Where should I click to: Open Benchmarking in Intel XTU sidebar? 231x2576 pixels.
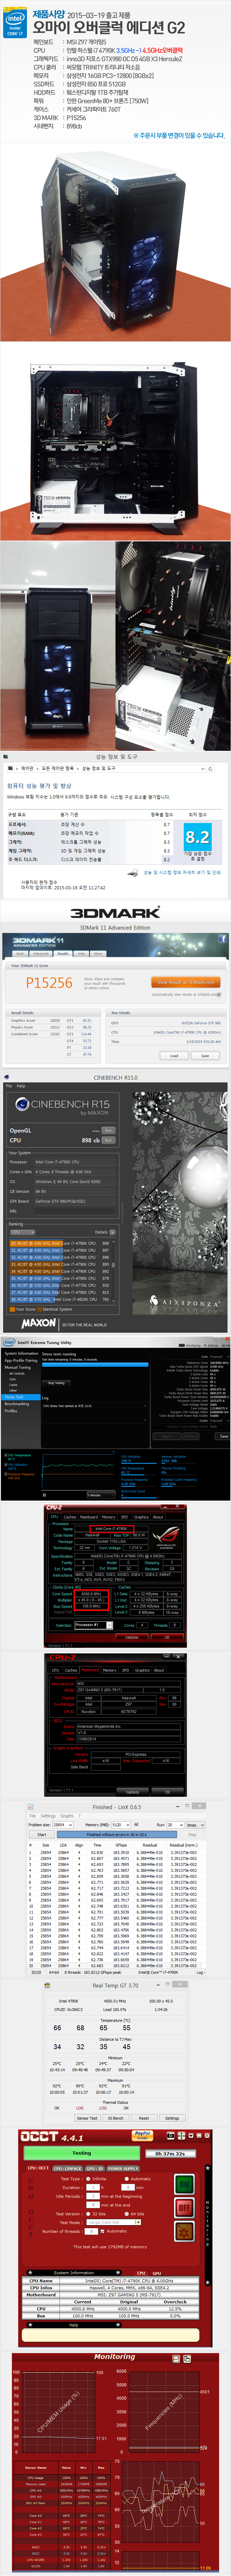pos(17,1404)
